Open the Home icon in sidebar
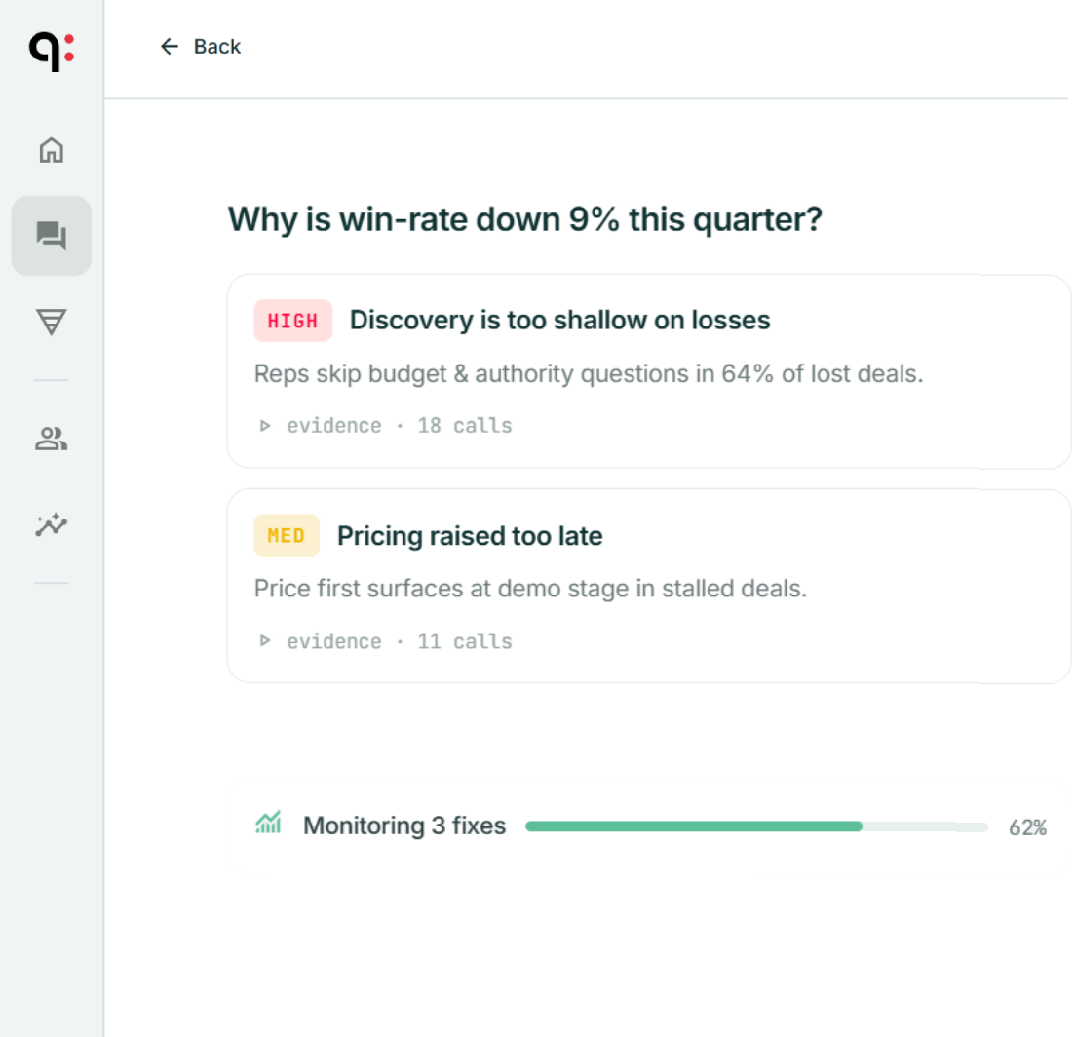The width and height of the screenshot is (1075, 1037). point(52,150)
